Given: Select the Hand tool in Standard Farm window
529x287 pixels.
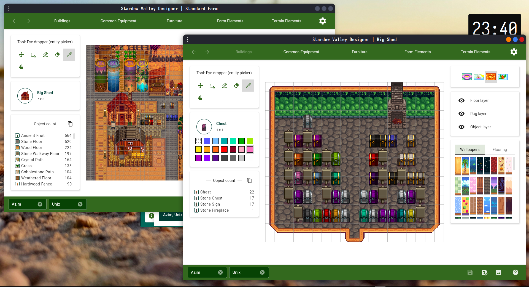Looking at the screenshot, I should (x=21, y=67).
